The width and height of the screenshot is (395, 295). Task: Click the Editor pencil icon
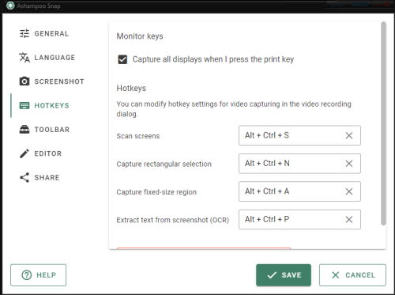[24, 153]
